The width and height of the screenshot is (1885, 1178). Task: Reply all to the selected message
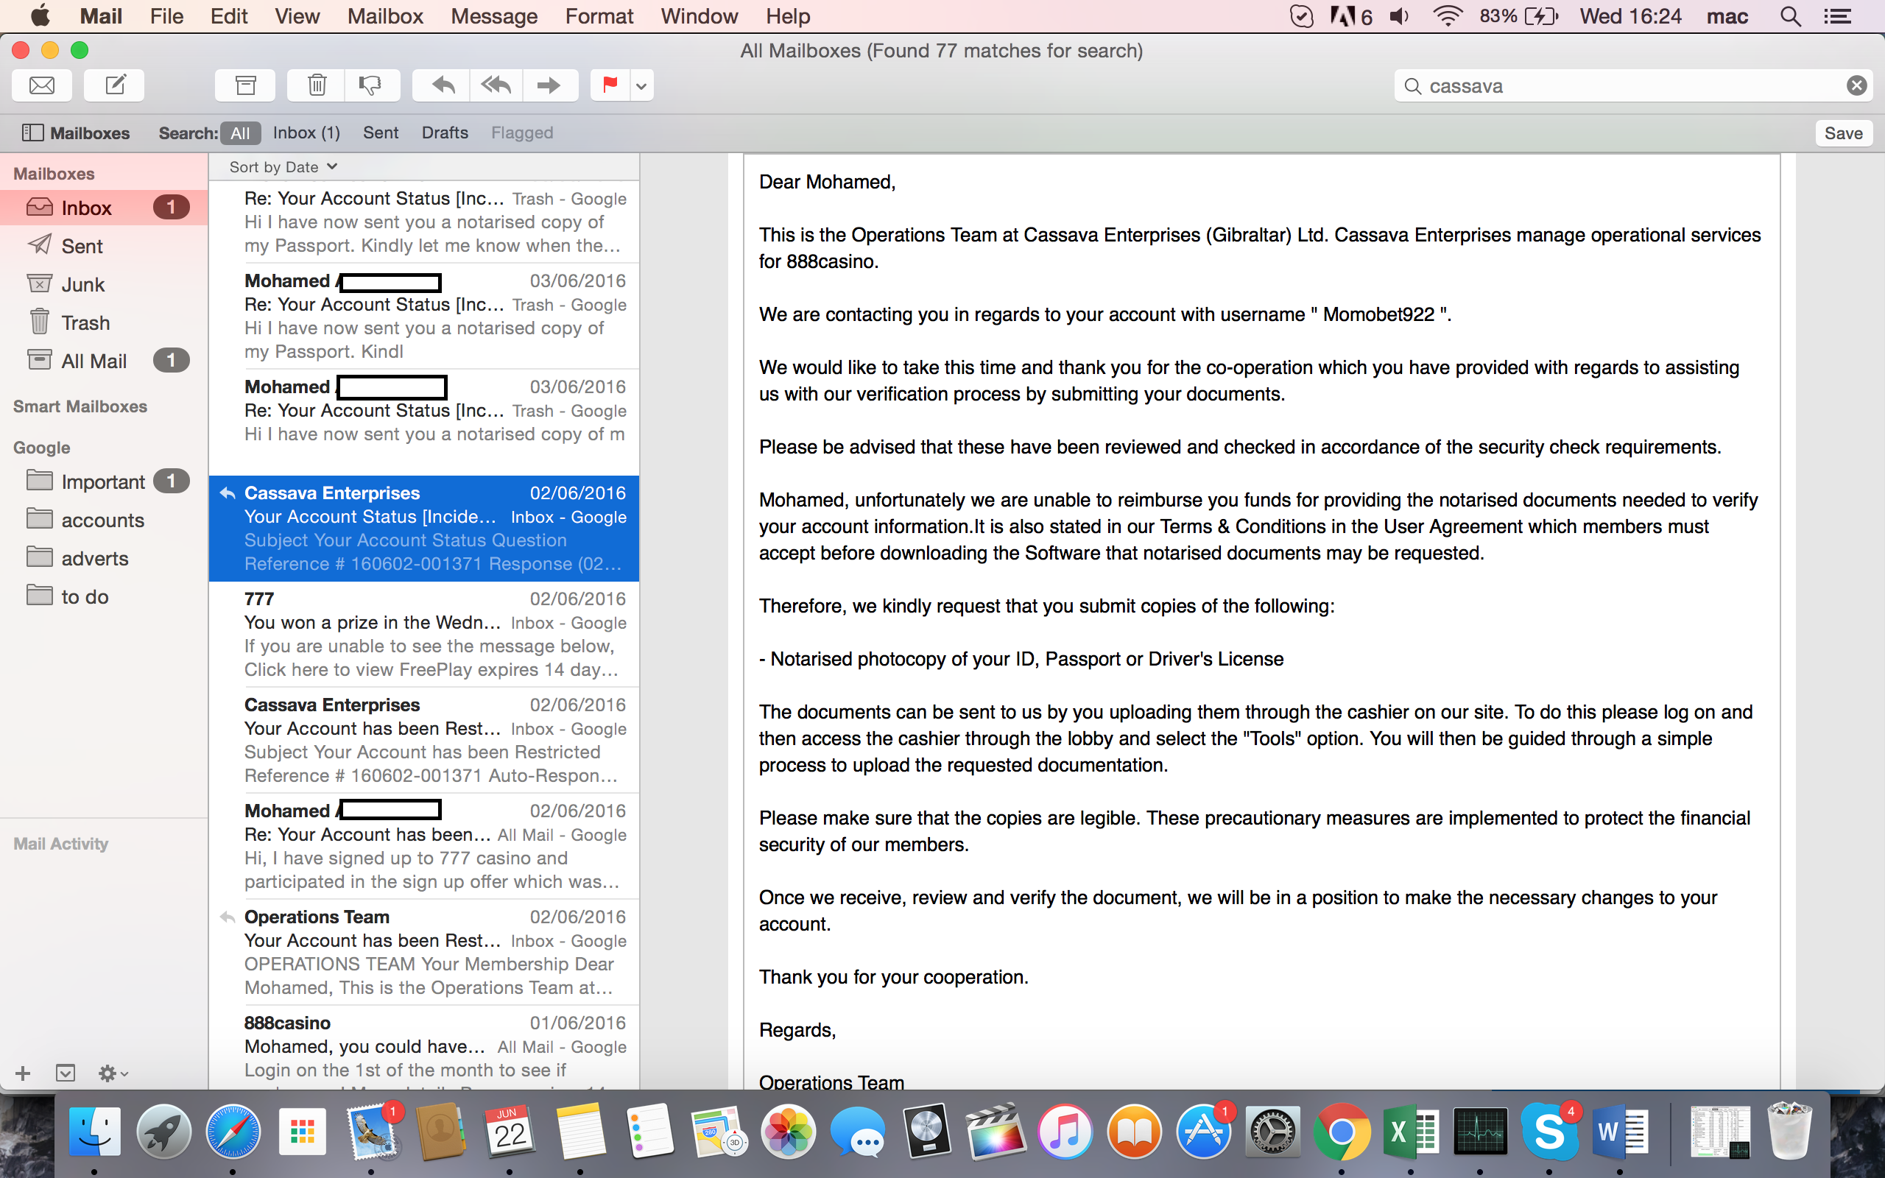496,85
